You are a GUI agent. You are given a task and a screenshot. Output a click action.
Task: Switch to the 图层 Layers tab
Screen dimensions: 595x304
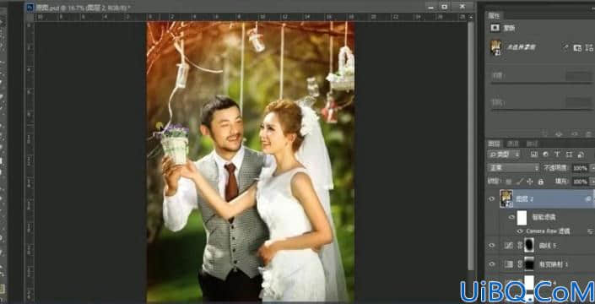pyautogui.click(x=494, y=144)
